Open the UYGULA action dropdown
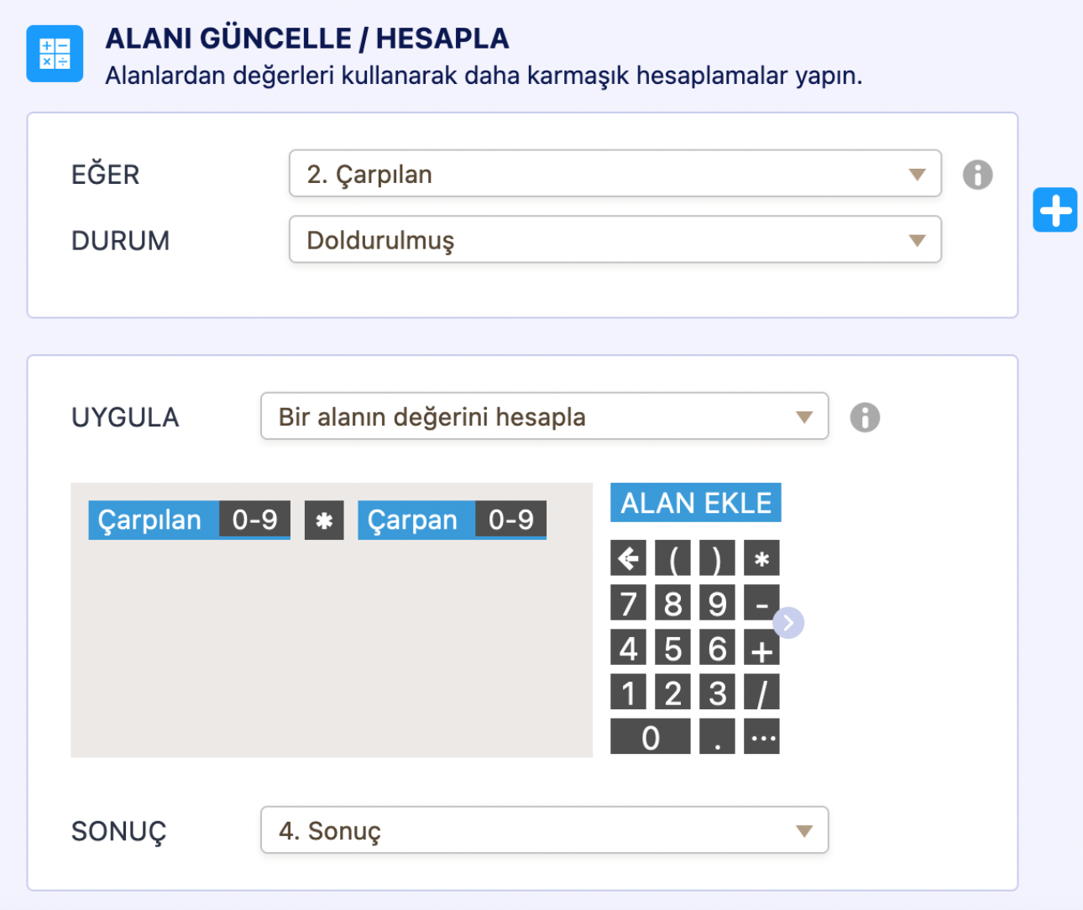The height and width of the screenshot is (910, 1083). point(544,416)
